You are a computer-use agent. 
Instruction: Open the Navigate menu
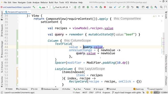(x=22, y=2)
